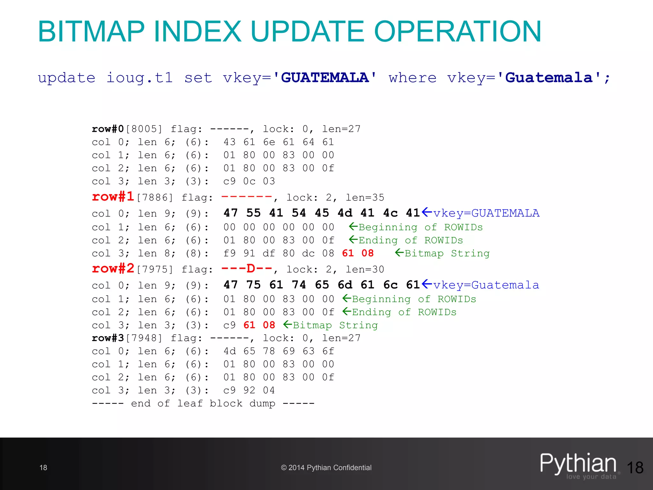This screenshot has width=653, height=490.
Task: Click the green arrow before row#1 Ending of ROWIDs
Action: point(353,240)
